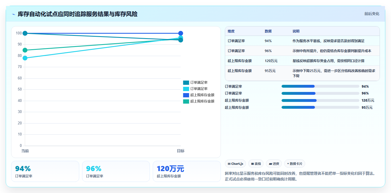Click the 96% 订单满足率 progress bar
Viewport: 391px width, 193px height.
click(320, 93)
